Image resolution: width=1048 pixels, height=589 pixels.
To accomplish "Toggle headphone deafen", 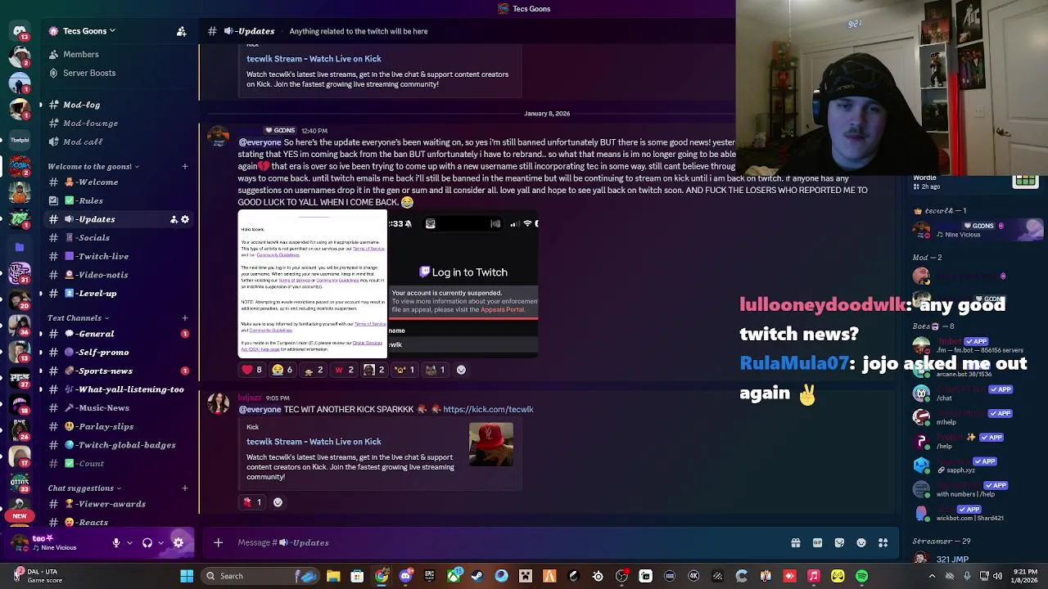I will click(x=147, y=542).
